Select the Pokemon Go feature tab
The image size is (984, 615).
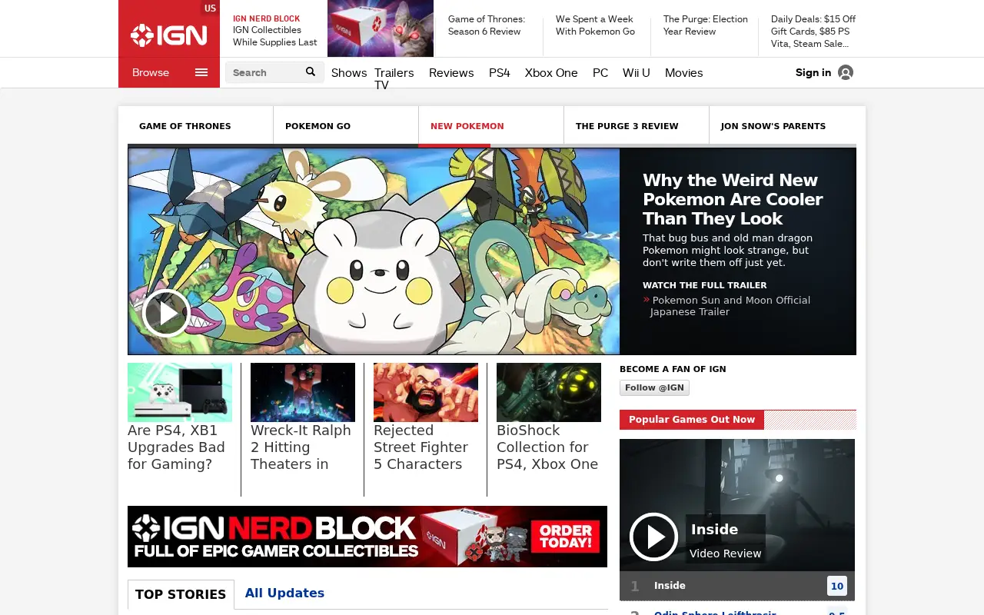(346, 126)
